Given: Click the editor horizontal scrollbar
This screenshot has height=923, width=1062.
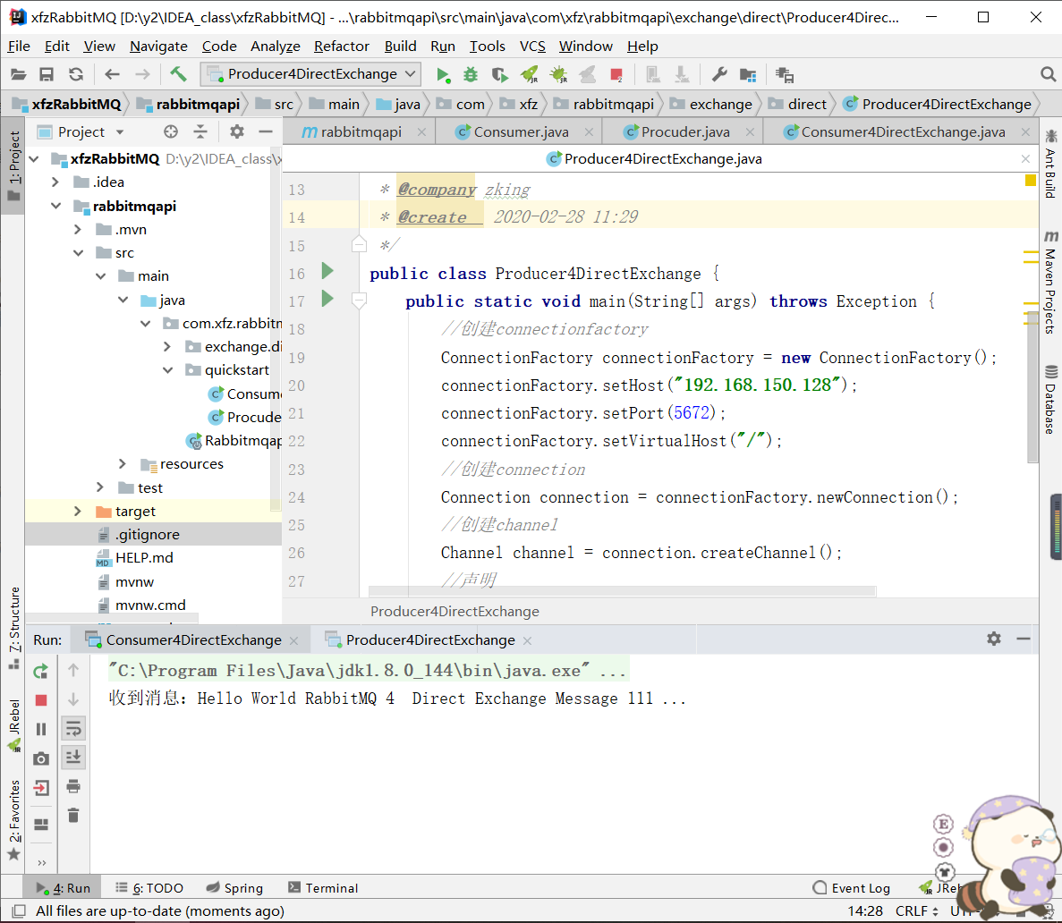Looking at the screenshot, I should click(x=623, y=591).
